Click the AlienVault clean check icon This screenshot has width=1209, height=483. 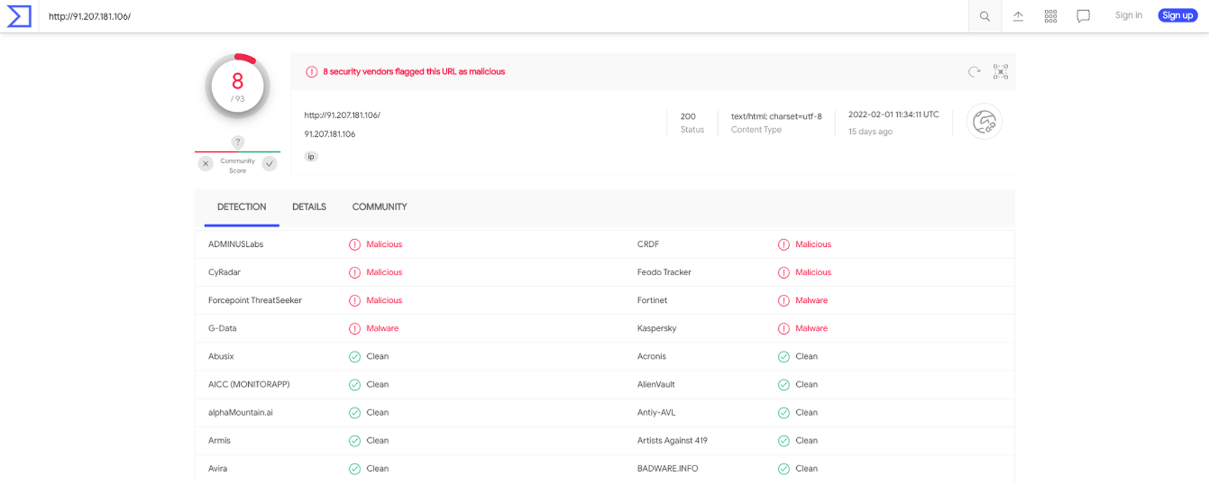[784, 384]
